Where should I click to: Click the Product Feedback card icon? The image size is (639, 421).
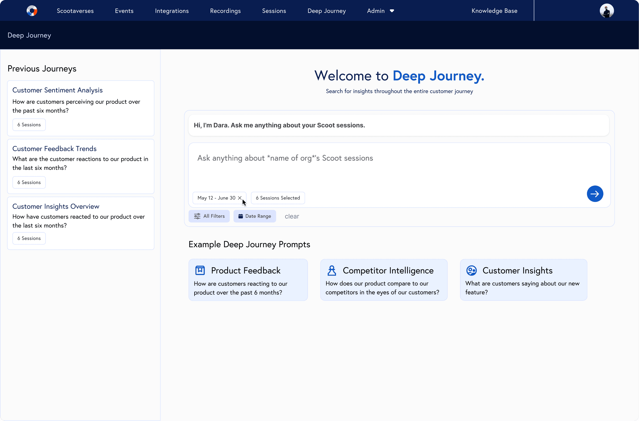coord(200,270)
